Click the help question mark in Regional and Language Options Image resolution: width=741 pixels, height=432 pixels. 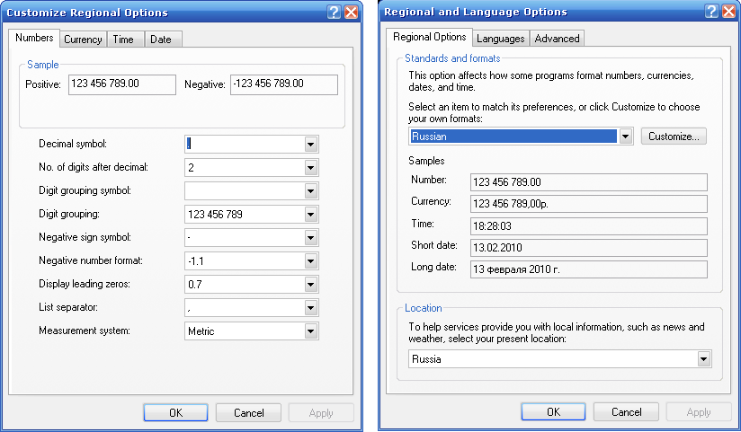pos(711,12)
